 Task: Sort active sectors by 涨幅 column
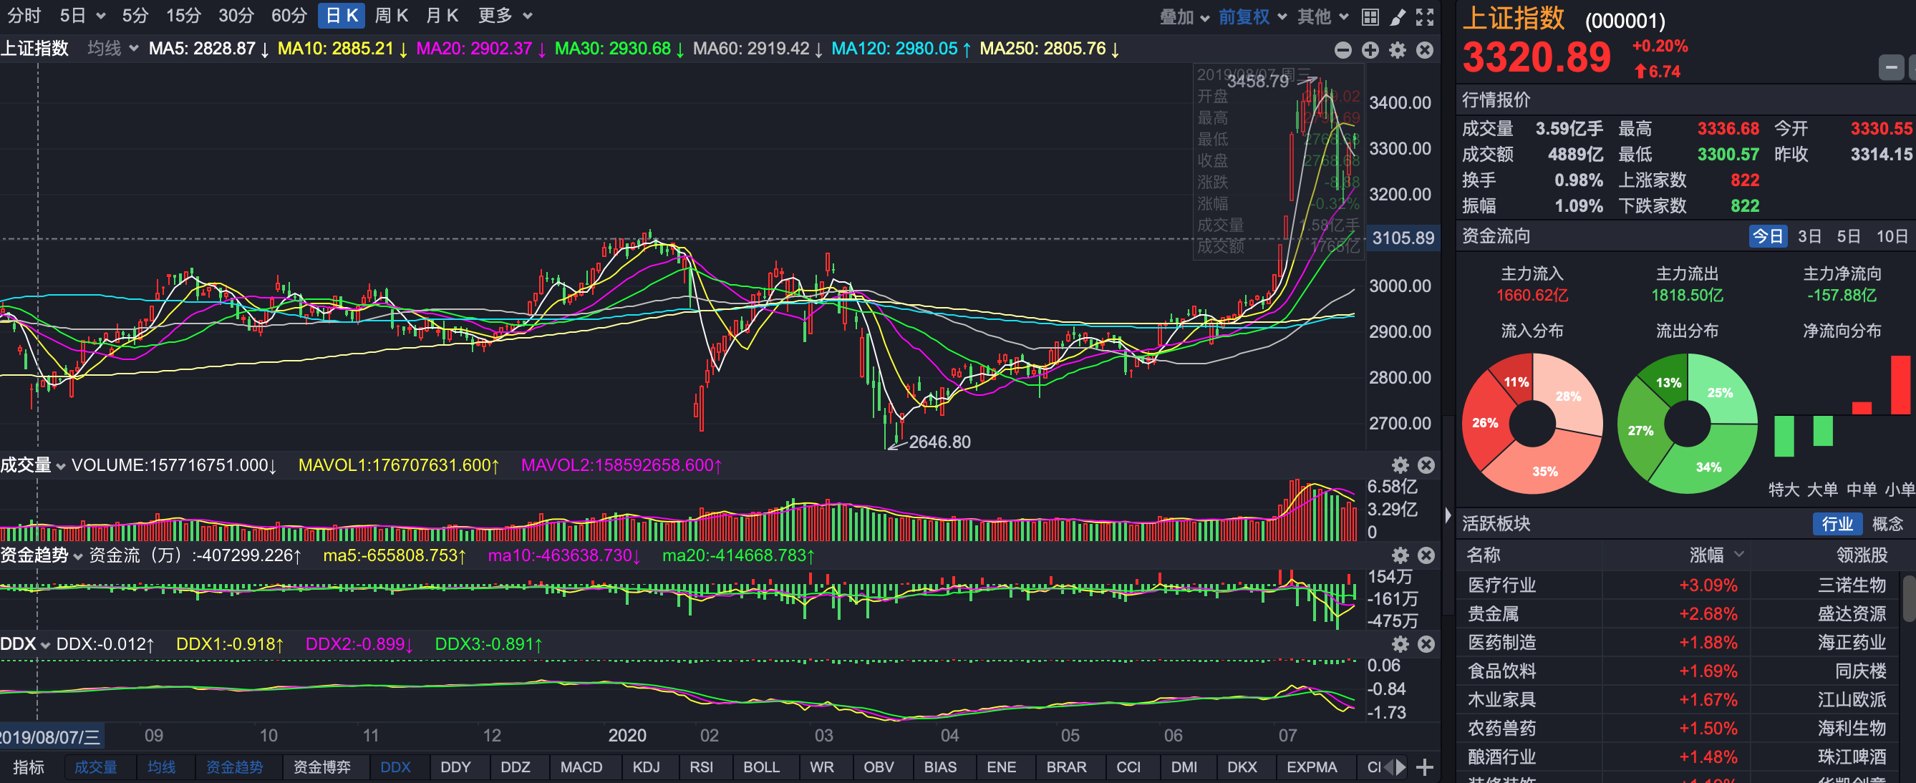[1716, 555]
